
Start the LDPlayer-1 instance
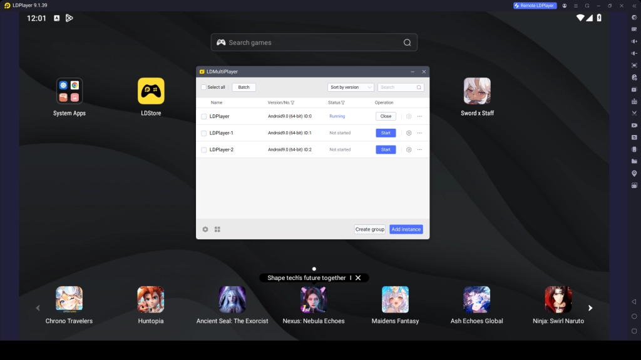(386, 133)
